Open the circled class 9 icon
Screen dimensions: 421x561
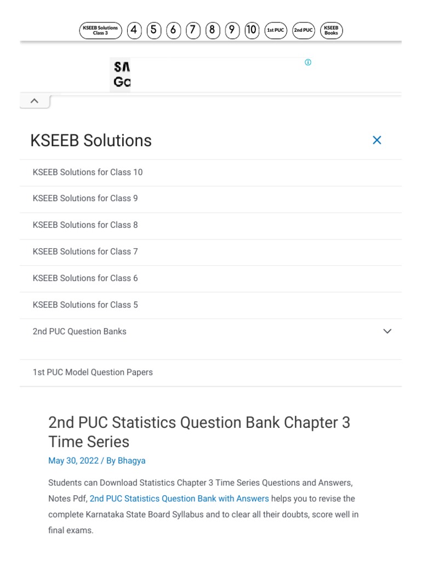coord(232,30)
